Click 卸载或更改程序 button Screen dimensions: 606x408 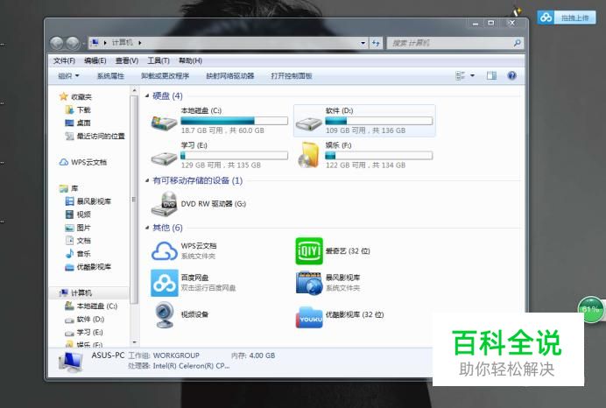165,75
